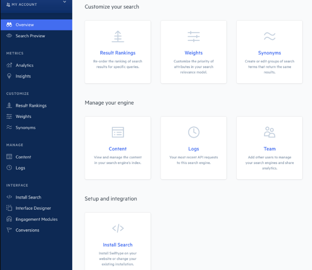312x270 pixels.
Task: Open Interface Designer in sidebar
Action: pos(37,208)
